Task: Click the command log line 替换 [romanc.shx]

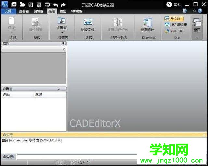Action: (x=32, y=140)
